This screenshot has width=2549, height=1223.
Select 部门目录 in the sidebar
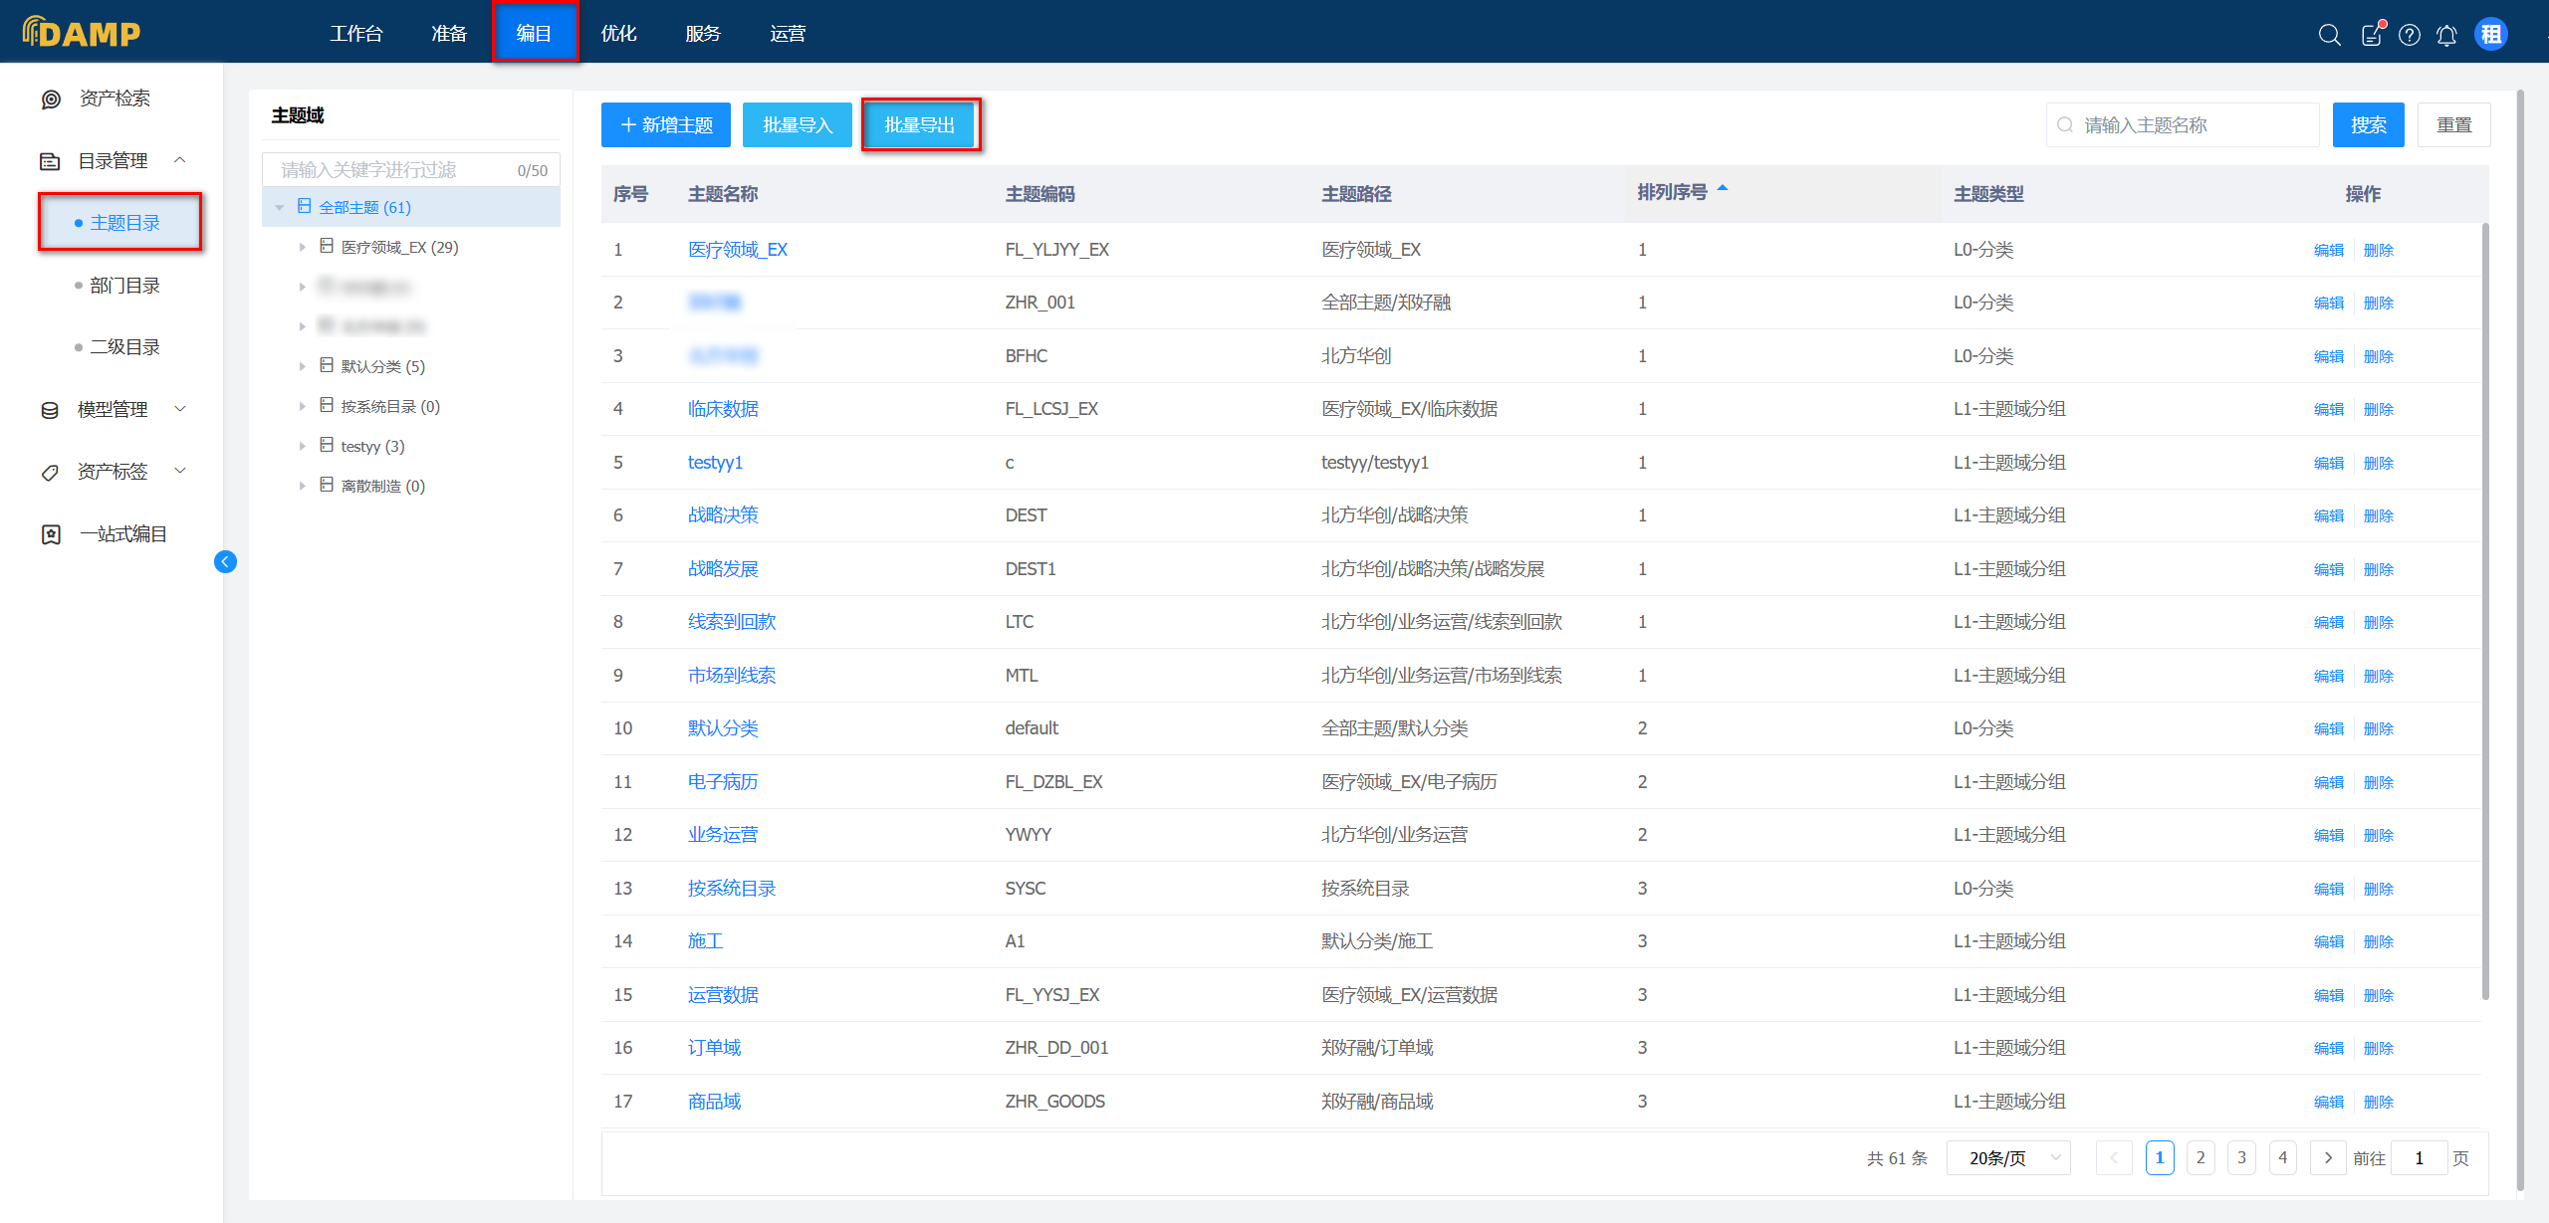[x=124, y=286]
